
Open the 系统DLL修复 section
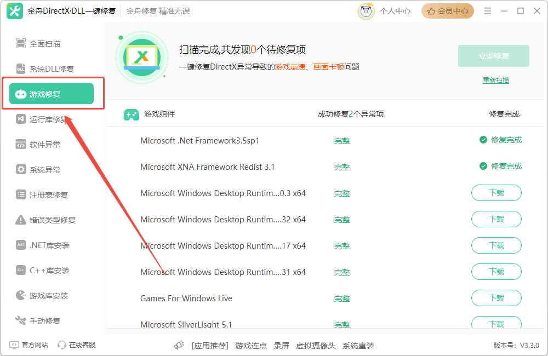click(52, 69)
